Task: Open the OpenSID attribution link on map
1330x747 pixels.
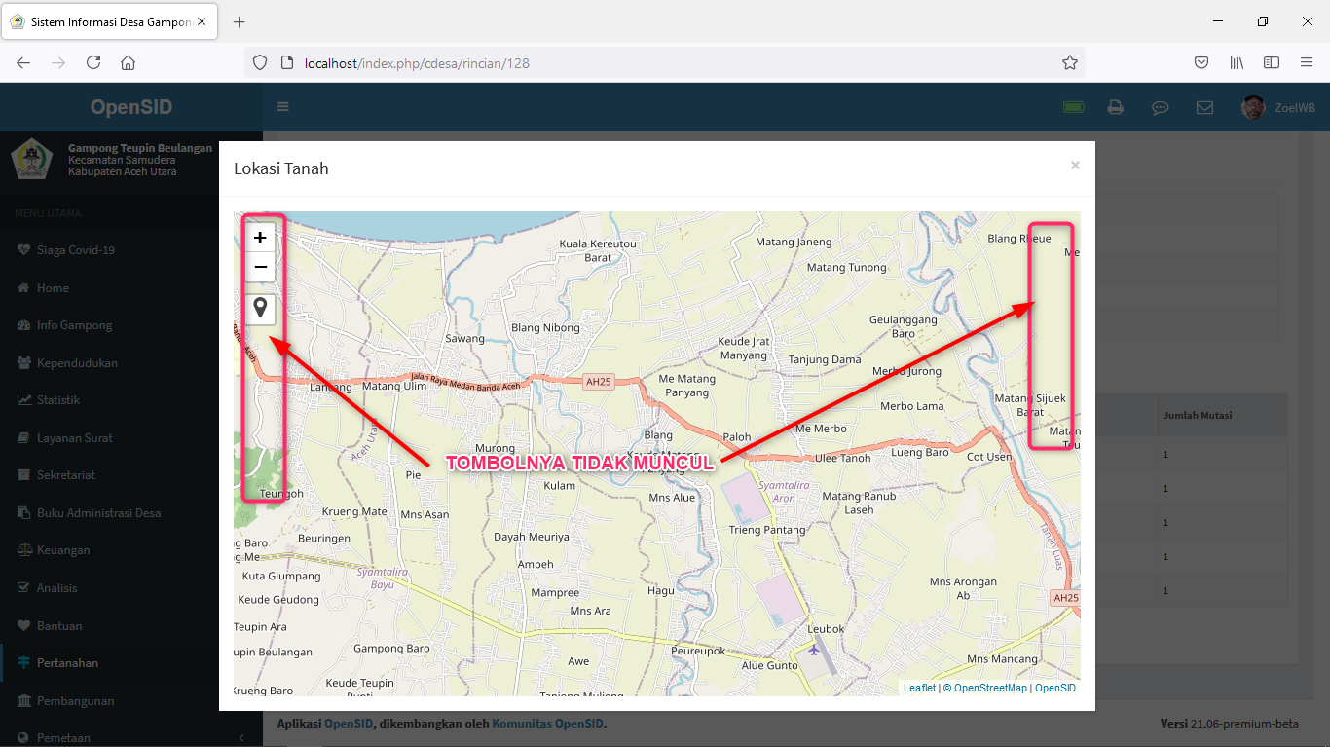Action: pos(1055,688)
